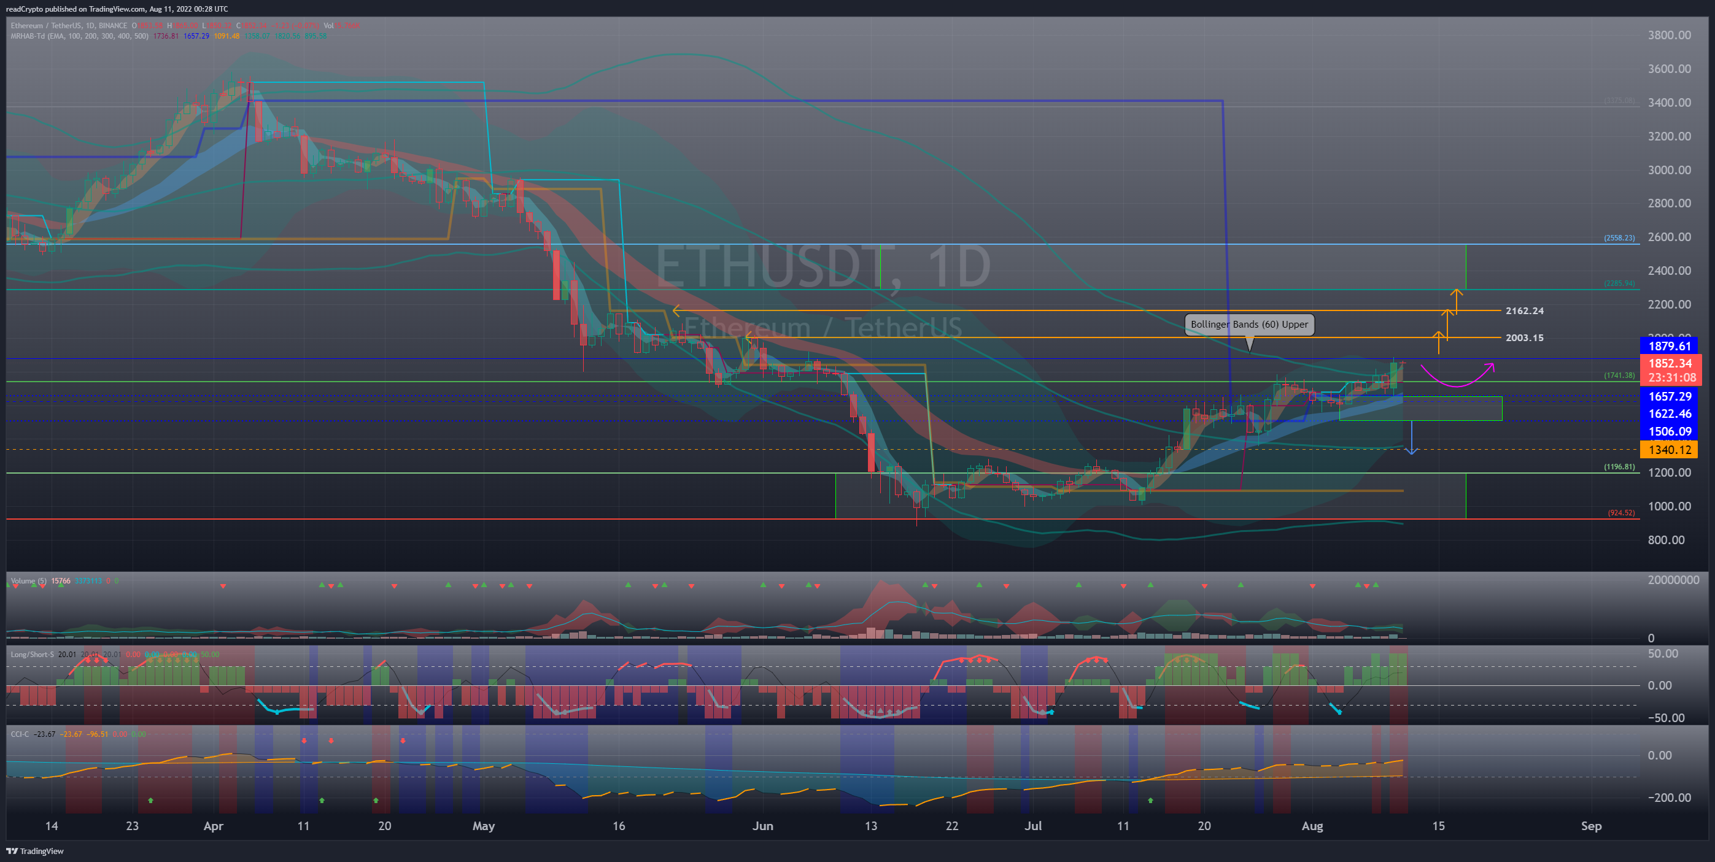Click the readCrypto published header text
The width and height of the screenshot is (1715, 862).
117,9
